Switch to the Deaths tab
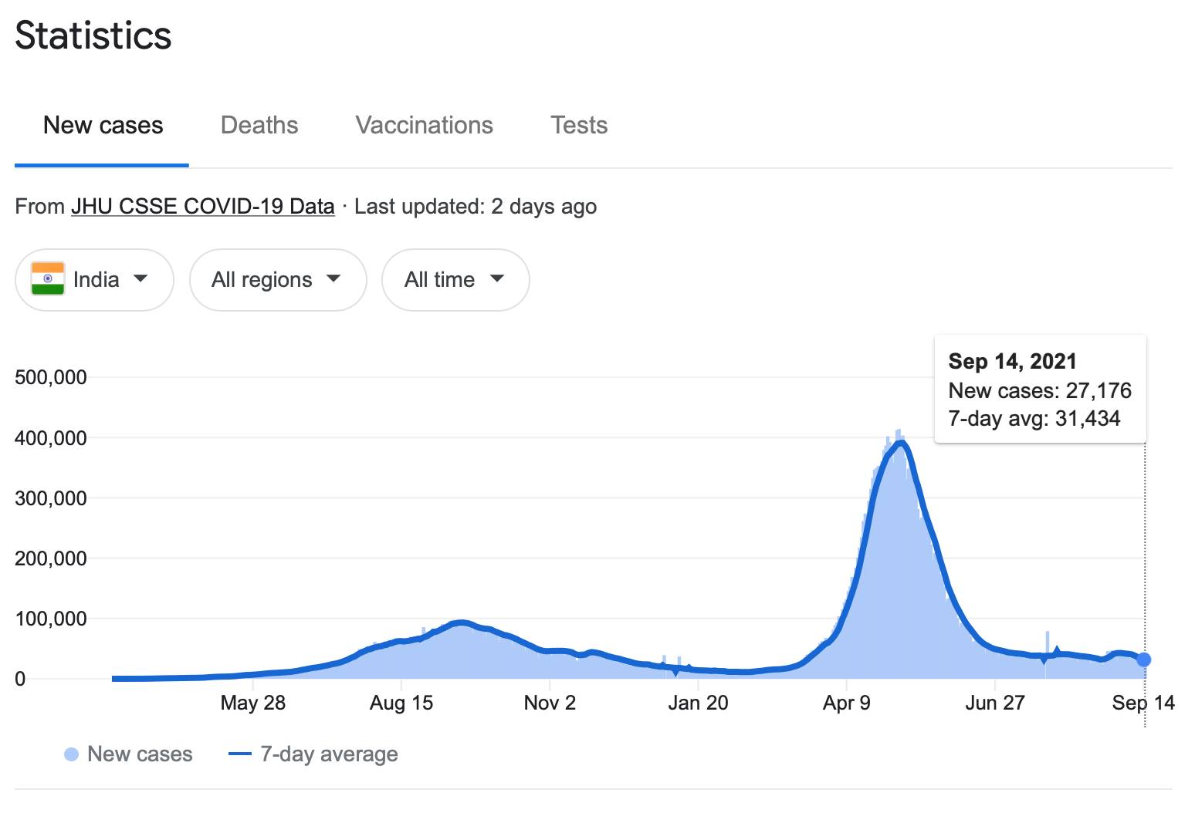Viewport: 1195px width, 813px height. (x=259, y=125)
